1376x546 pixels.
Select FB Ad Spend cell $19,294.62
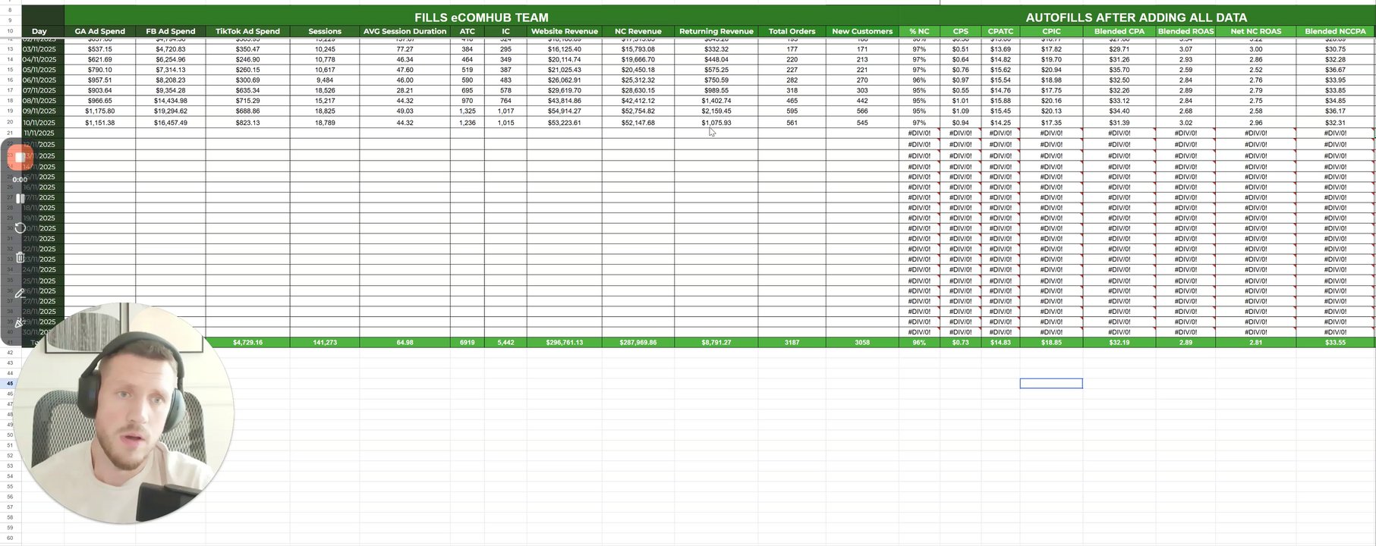[170, 111]
